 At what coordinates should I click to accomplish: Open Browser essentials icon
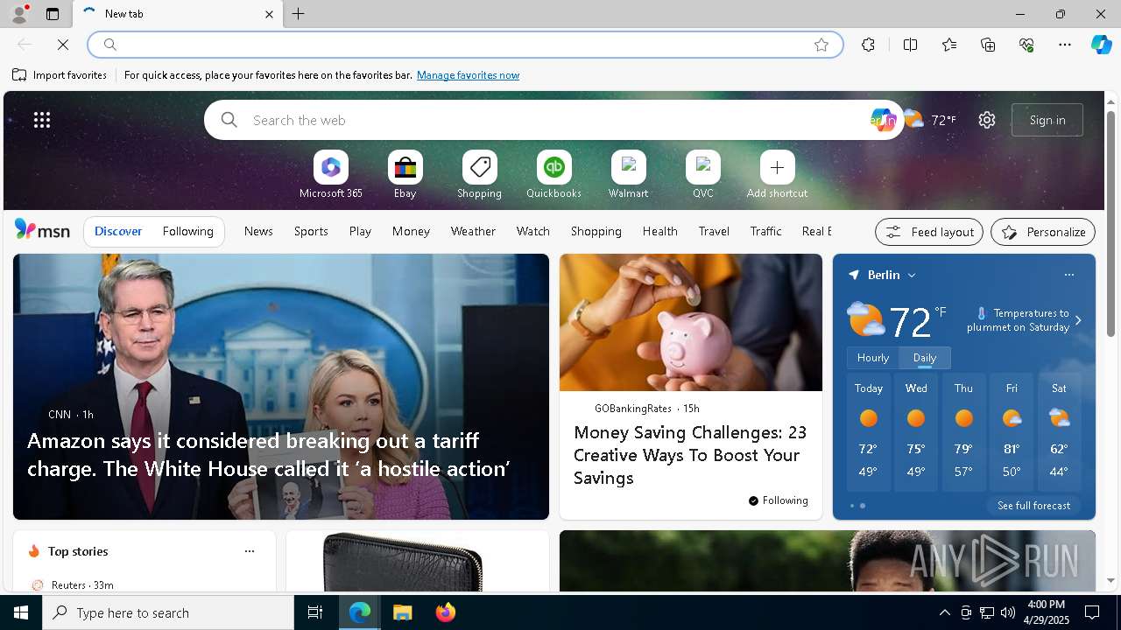pyautogui.click(x=1026, y=45)
